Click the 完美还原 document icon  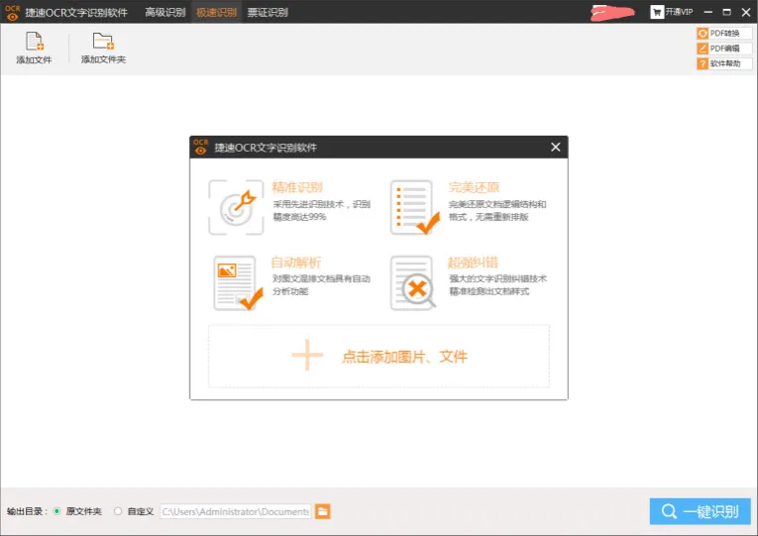pos(412,207)
